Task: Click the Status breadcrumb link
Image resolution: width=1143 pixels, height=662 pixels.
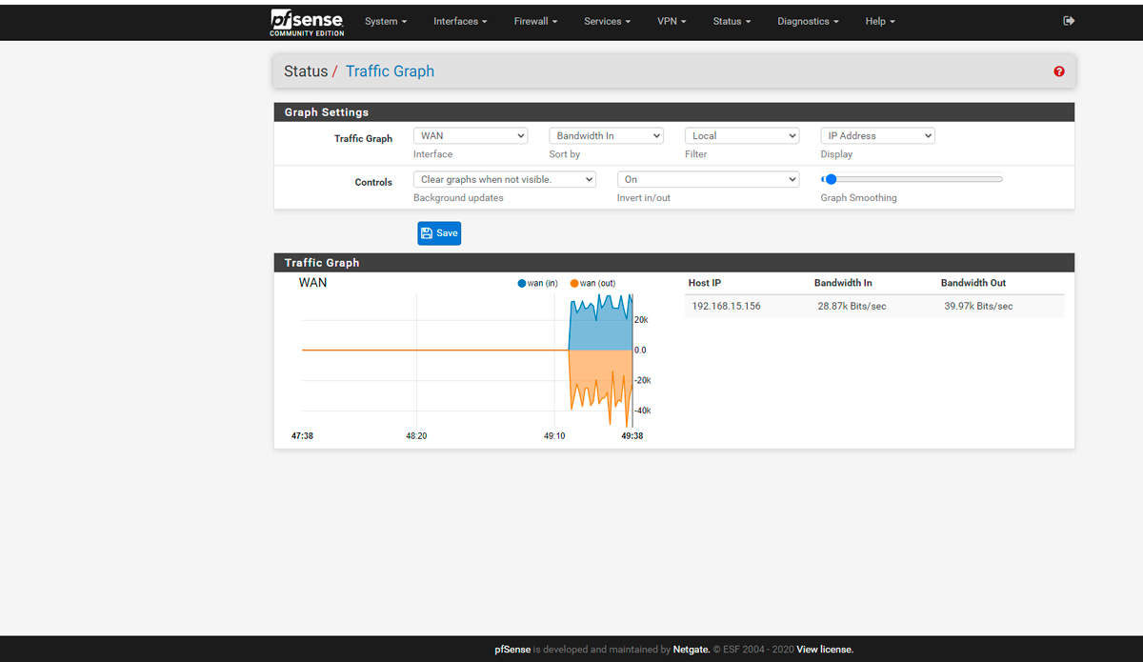Action: tap(306, 71)
